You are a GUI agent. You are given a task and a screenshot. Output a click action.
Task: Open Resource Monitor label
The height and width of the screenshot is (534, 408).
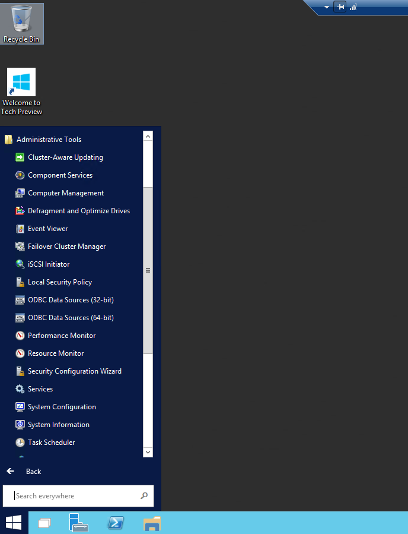point(56,353)
